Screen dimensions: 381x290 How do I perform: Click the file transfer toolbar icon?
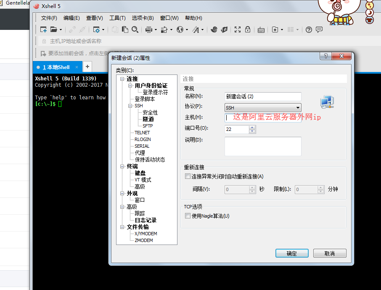[x=164, y=30]
